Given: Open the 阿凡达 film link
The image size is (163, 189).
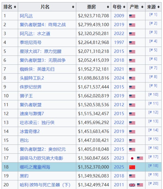Looking at the screenshot, I should [x=26, y=16].
